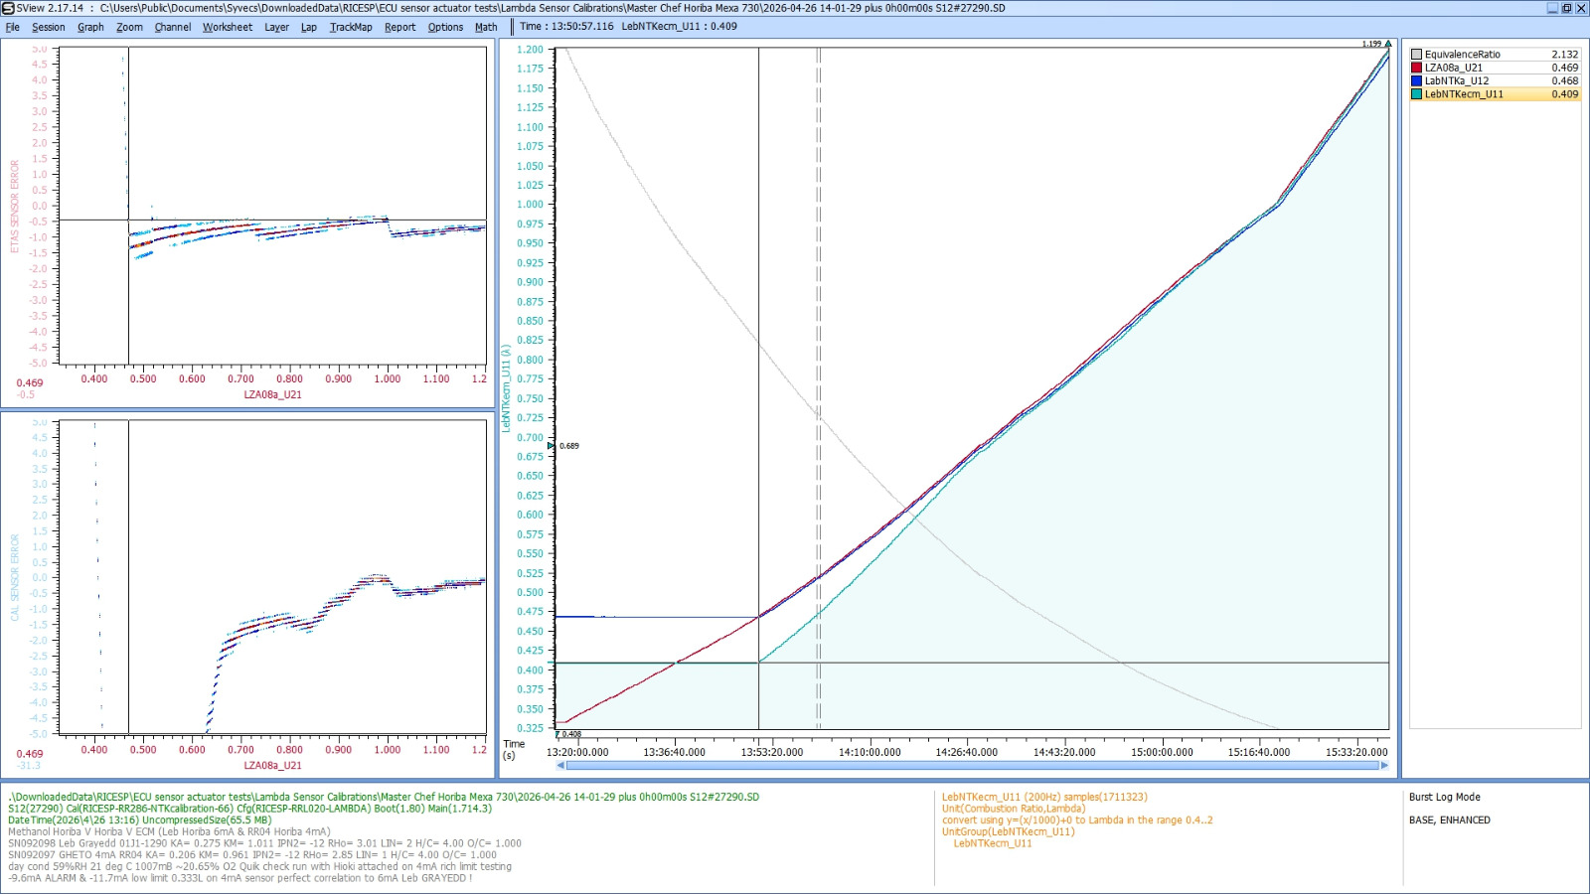Image resolution: width=1590 pixels, height=894 pixels.
Task: Click the blue LabNTKa_U12 color swatch
Action: tap(1417, 81)
